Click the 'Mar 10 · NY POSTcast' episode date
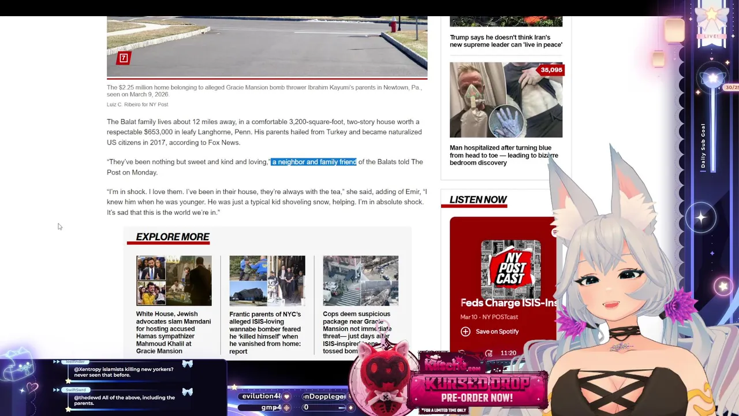The width and height of the screenshot is (739, 416). click(x=489, y=317)
